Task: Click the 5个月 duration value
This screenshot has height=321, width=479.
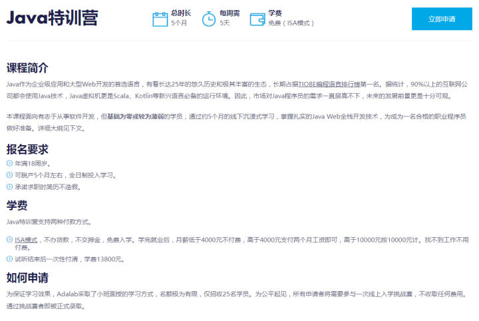Action: pyautogui.click(x=179, y=23)
